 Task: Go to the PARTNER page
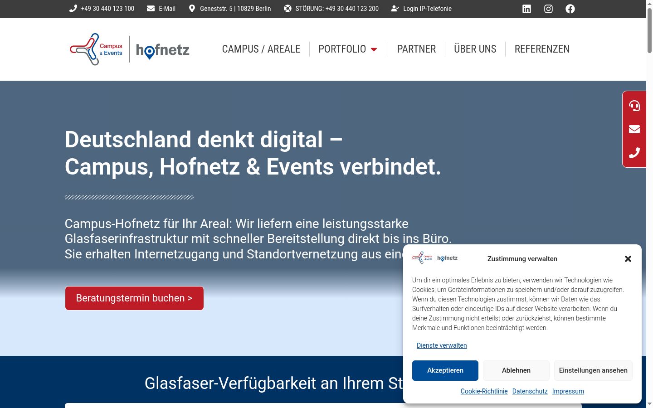[x=416, y=49]
